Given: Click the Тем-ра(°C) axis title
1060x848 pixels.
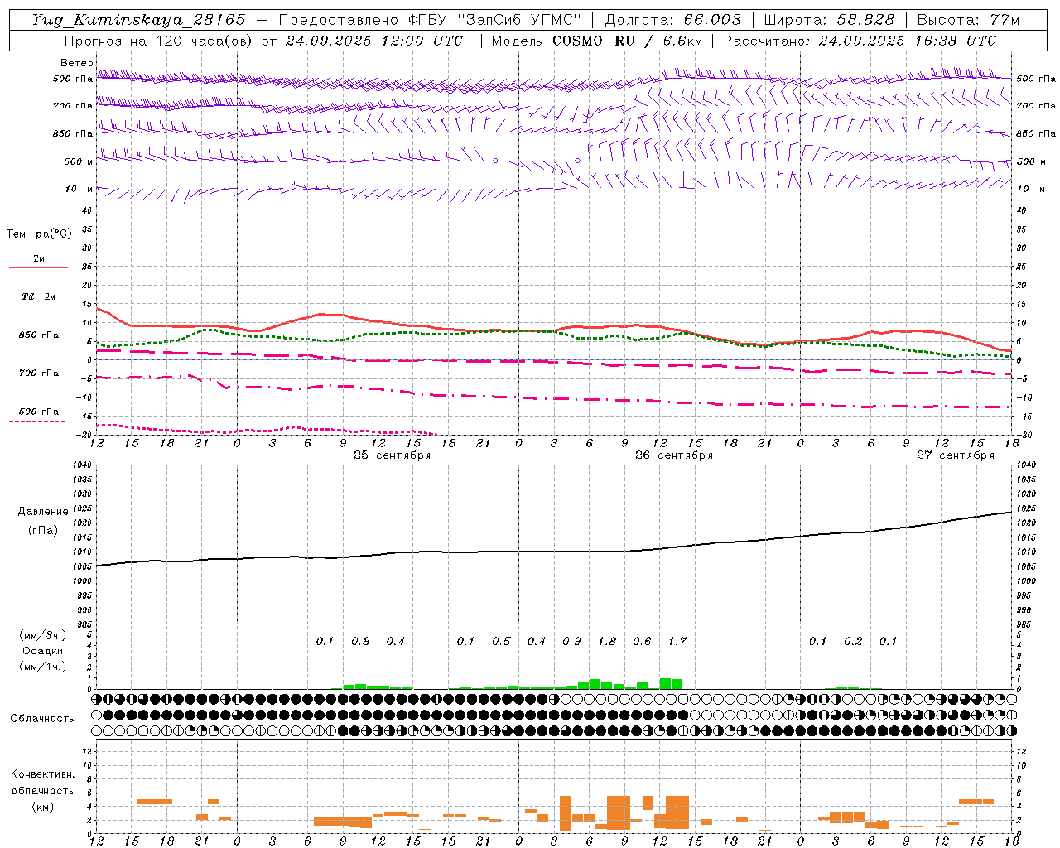Looking at the screenshot, I should [x=39, y=234].
